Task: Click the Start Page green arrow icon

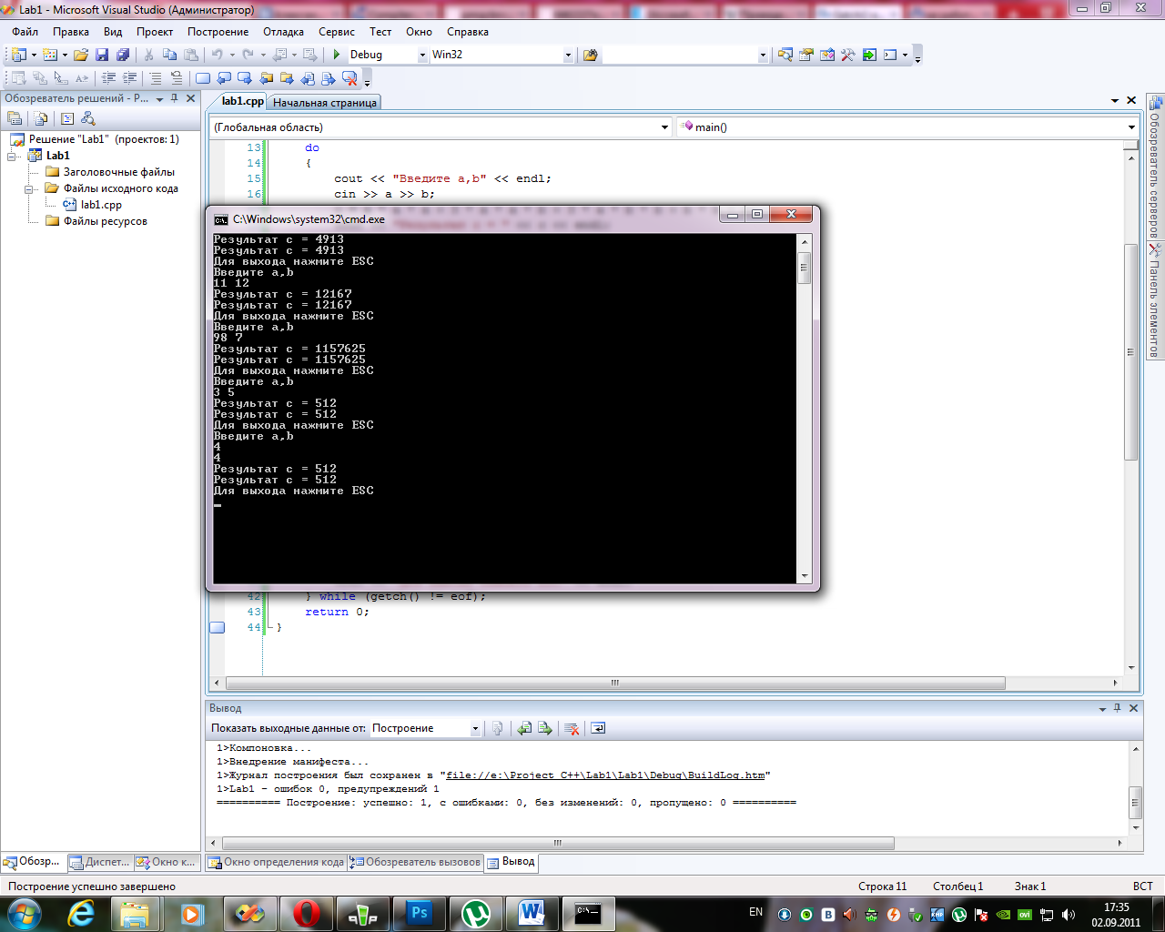Action: pyautogui.click(x=869, y=55)
